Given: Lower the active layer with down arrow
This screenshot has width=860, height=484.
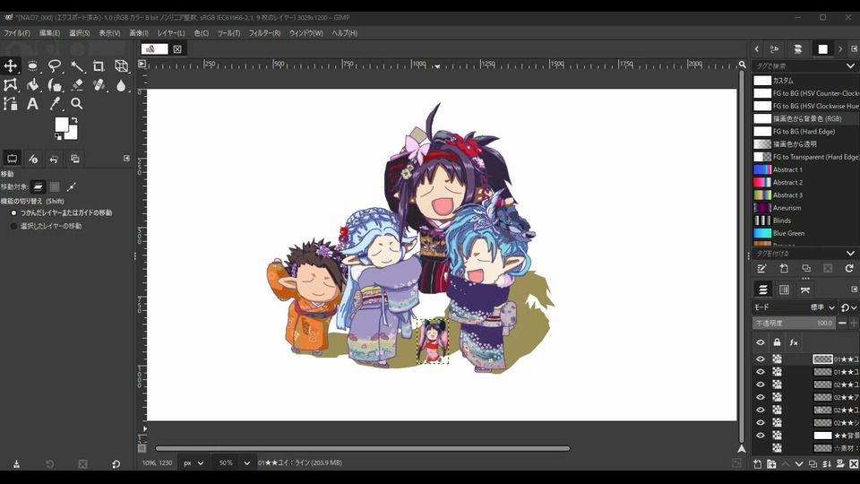Looking at the screenshot, I should tap(799, 464).
